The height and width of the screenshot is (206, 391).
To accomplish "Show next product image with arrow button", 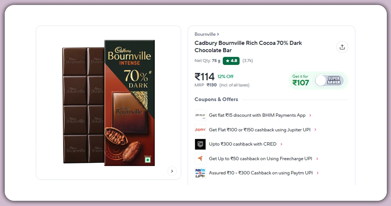I will [172, 171].
